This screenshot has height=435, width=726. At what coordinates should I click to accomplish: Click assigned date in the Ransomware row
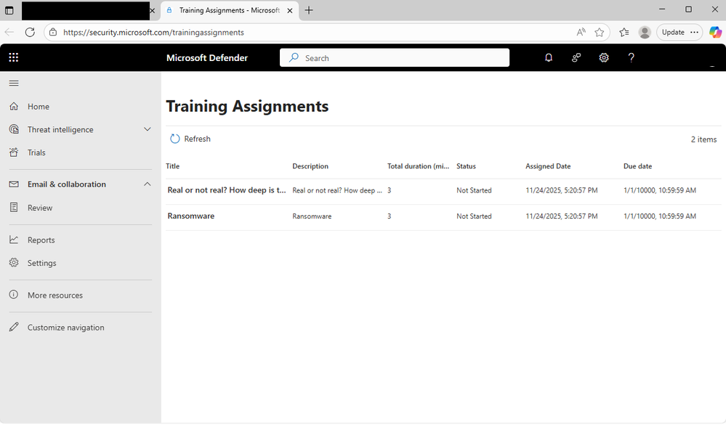point(561,216)
